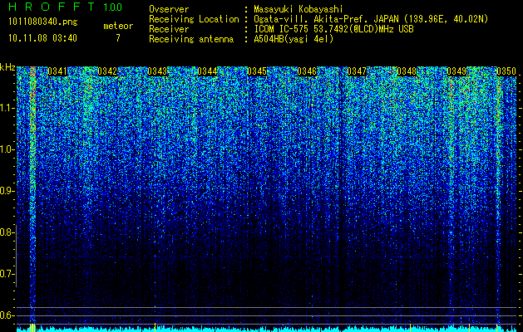This screenshot has width=523, height=332.
Task: Click the Receiving Location label
Action: point(194,19)
